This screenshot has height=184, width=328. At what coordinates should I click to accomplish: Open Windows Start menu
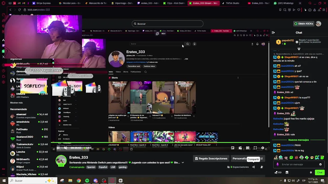click(4, 181)
